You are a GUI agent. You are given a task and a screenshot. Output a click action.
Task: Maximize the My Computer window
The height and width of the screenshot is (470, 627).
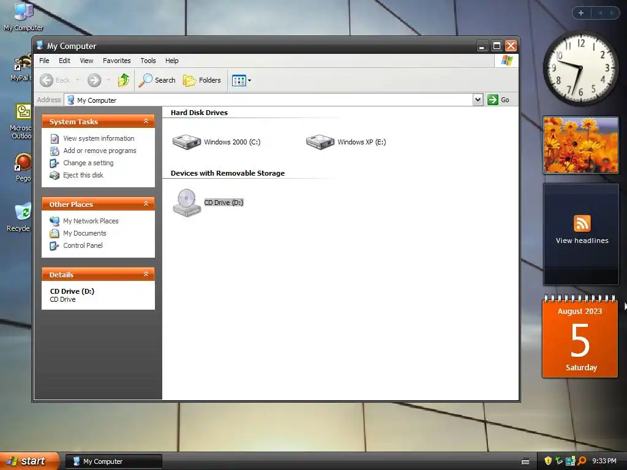point(496,46)
